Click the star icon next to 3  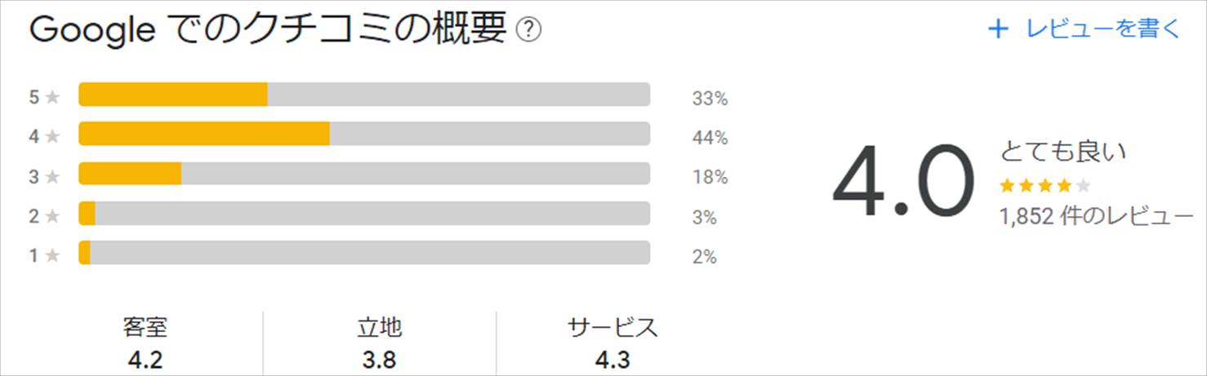tap(52, 177)
